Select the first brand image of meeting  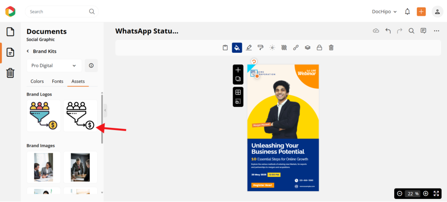tap(44, 167)
